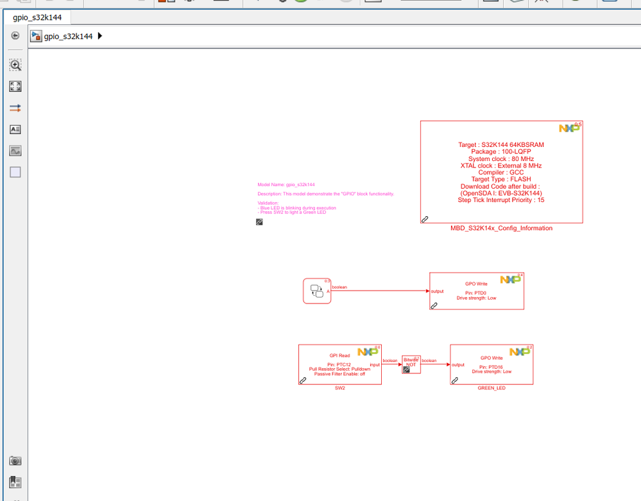Image resolution: width=641 pixels, height=501 pixels.
Task: Select the Area rectangle tool
Action: click(15, 172)
